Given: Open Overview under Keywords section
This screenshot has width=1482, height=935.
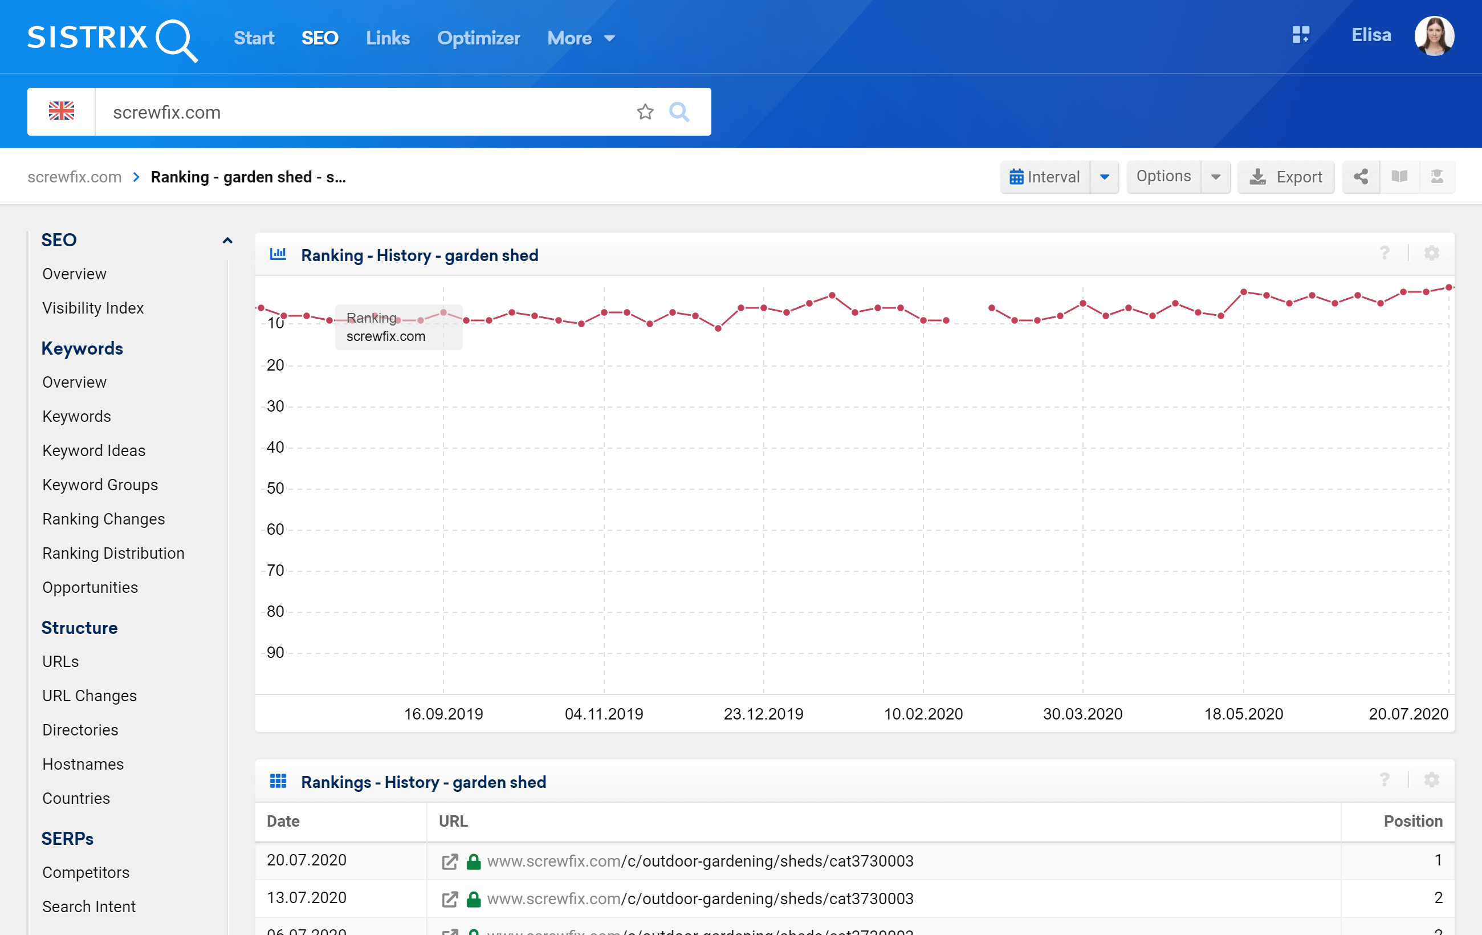Looking at the screenshot, I should point(75,382).
